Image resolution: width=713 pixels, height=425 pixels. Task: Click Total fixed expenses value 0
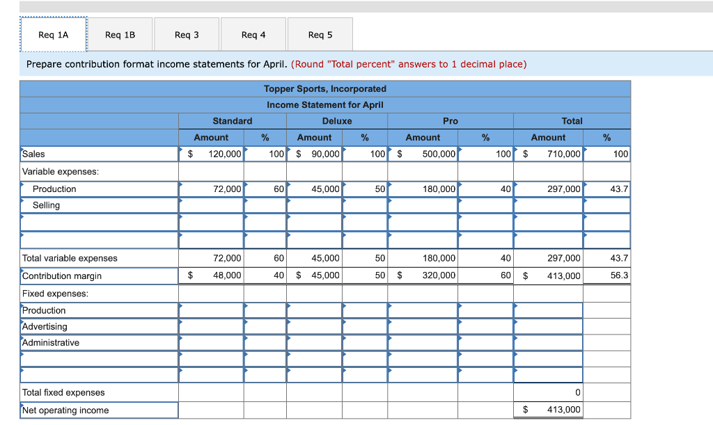pos(549,392)
